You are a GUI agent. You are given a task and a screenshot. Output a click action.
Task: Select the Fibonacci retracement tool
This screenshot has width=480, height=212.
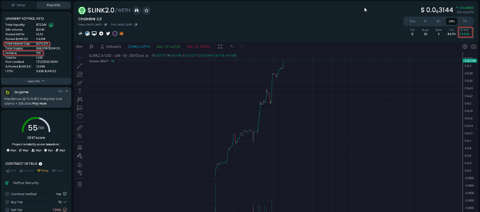tap(80, 74)
